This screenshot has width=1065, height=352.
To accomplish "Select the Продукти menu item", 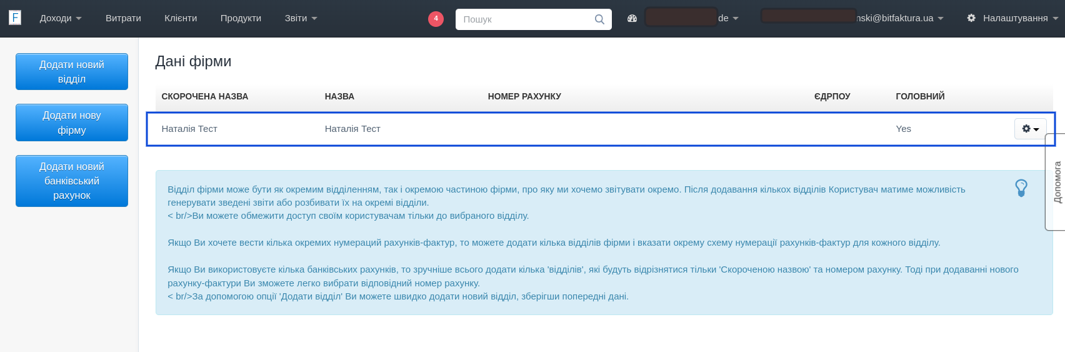I will pyautogui.click(x=241, y=18).
